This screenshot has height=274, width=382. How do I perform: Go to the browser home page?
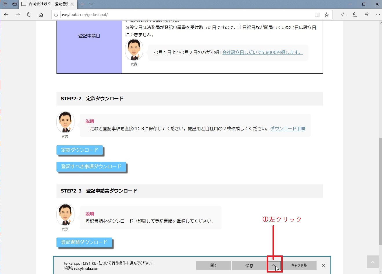click(41, 14)
